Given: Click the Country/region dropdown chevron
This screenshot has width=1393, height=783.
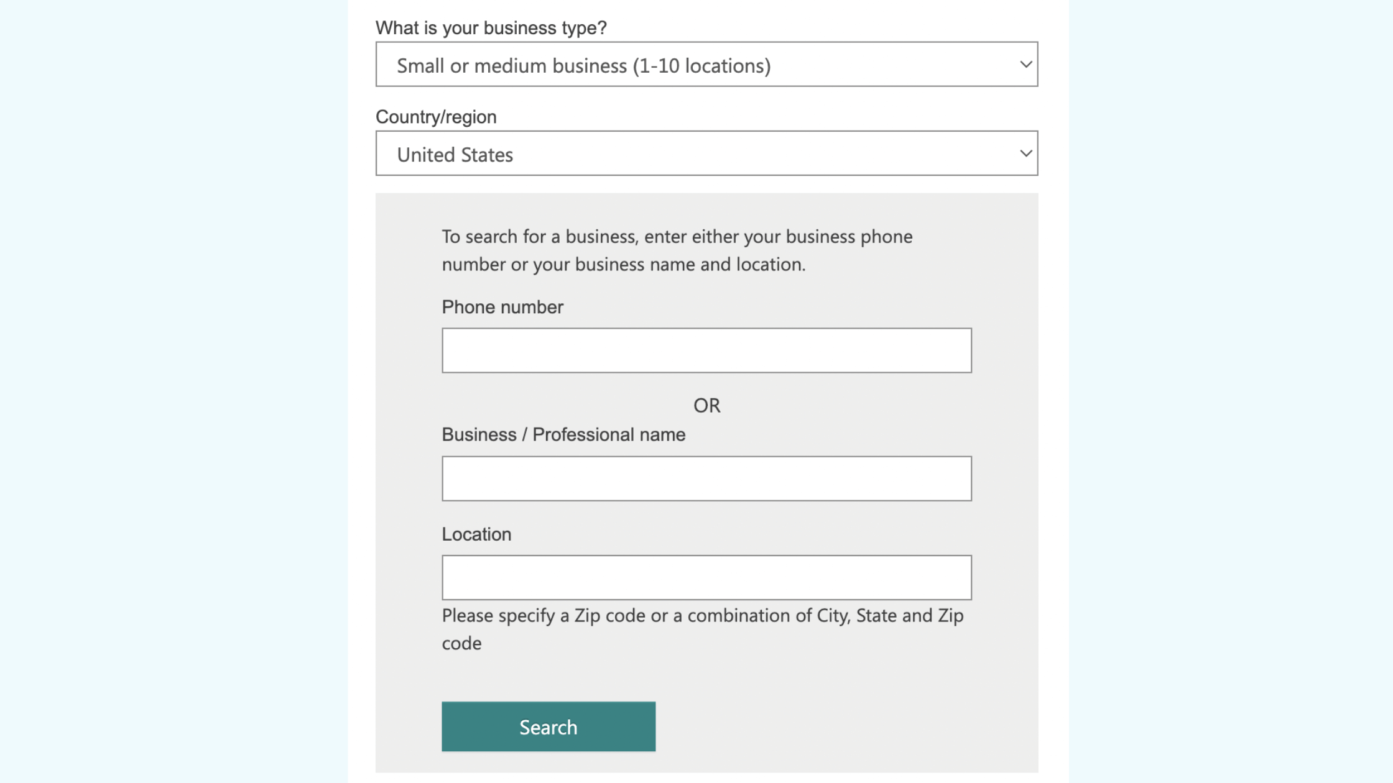Looking at the screenshot, I should (x=1025, y=153).
